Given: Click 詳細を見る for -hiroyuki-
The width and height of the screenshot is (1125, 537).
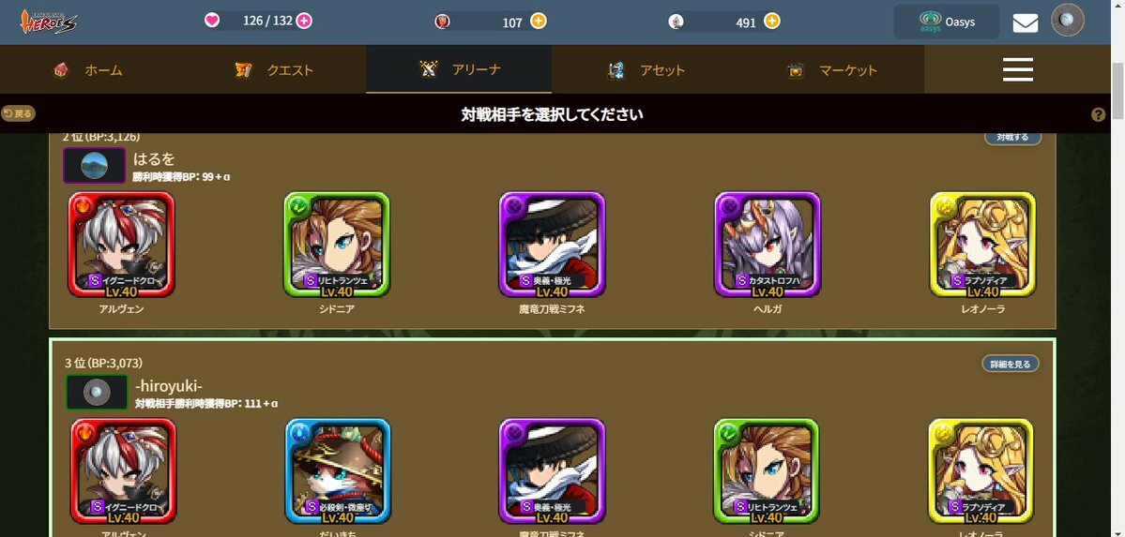Looking at the screenshot, I should (x=1011, y=365).
